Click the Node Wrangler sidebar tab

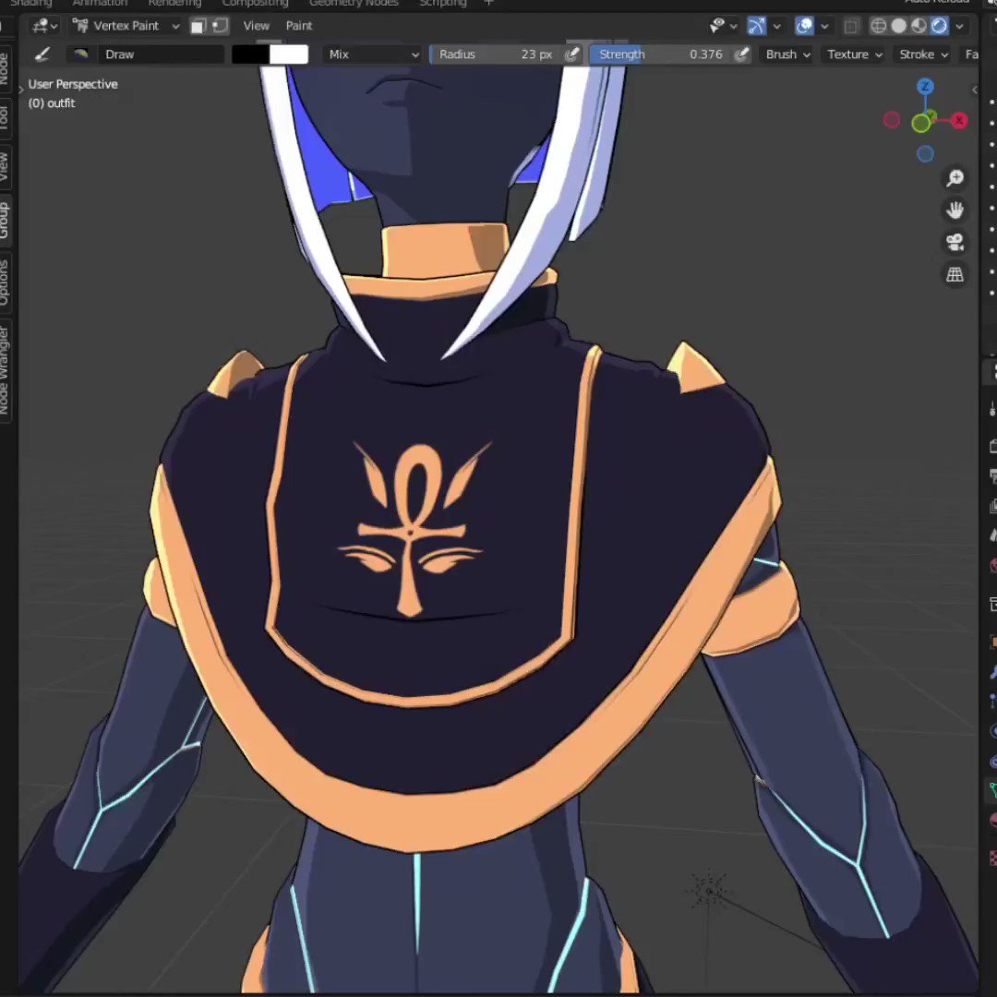click(x=7, y=365)
